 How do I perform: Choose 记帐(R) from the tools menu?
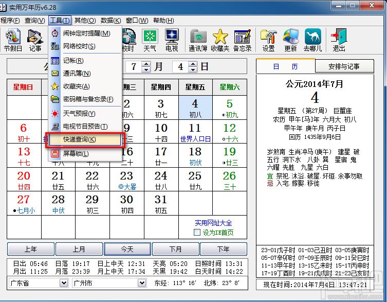85,61
